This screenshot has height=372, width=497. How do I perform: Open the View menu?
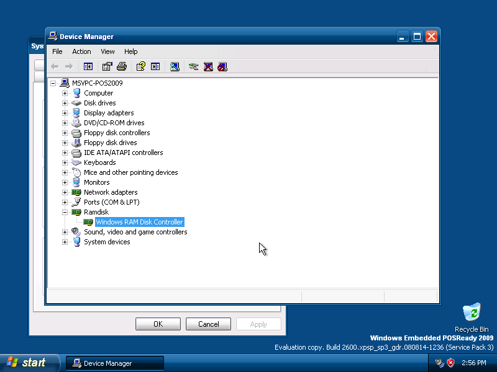coord(107,51)
